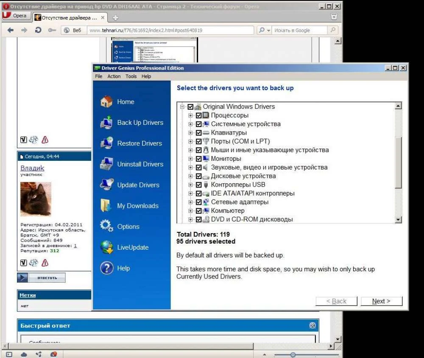Open Владик user profile link
This screenshot has height=358, width=424.
(x=32, y=168)
